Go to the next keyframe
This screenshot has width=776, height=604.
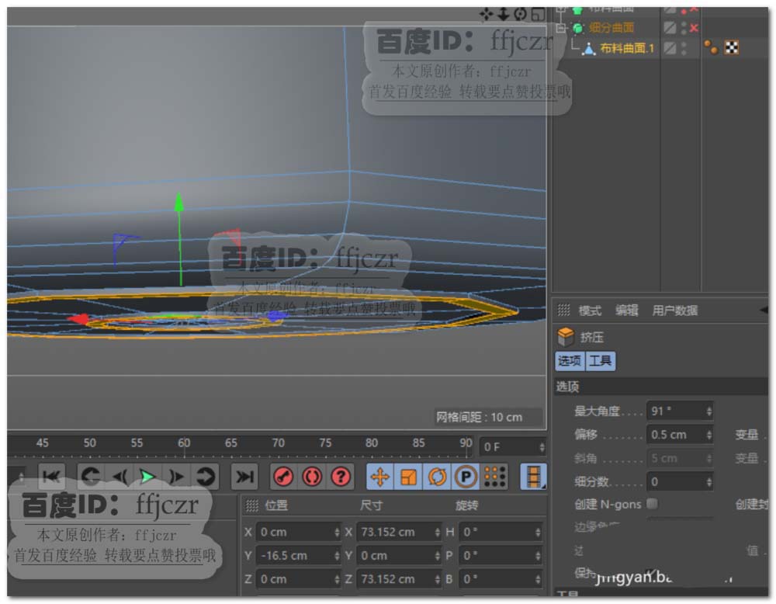[x=206, y=477]
